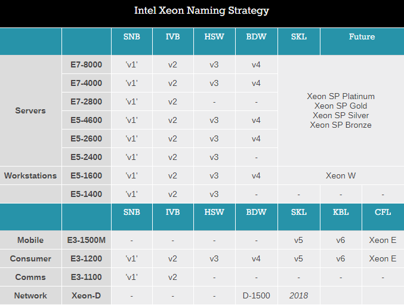Image resolution: width=404 pixels, height=305 pixels.
Task: Select the E3-1500M row label
Action: coord(87,240)
